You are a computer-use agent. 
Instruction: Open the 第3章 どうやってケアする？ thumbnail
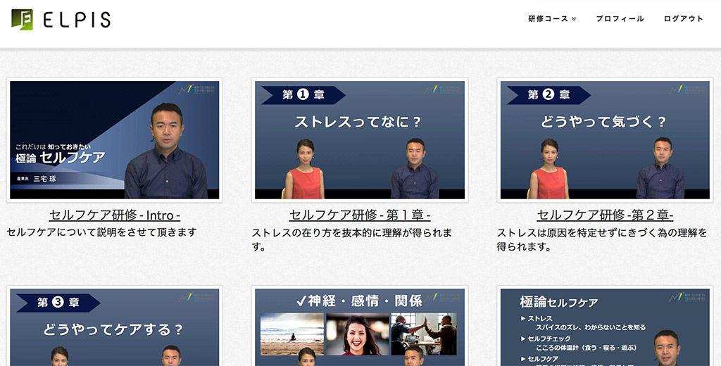115,326
